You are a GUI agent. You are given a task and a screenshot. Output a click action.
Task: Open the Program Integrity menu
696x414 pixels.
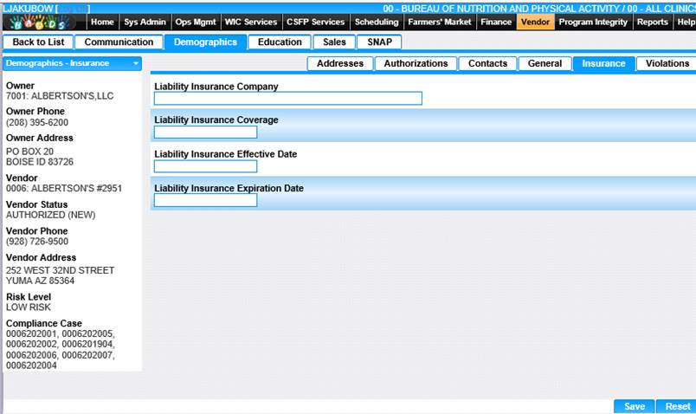593,22
